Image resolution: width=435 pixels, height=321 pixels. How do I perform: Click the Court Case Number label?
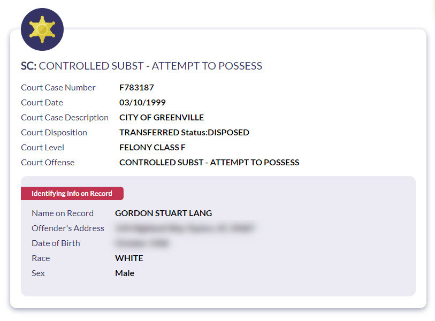point(58,88)
